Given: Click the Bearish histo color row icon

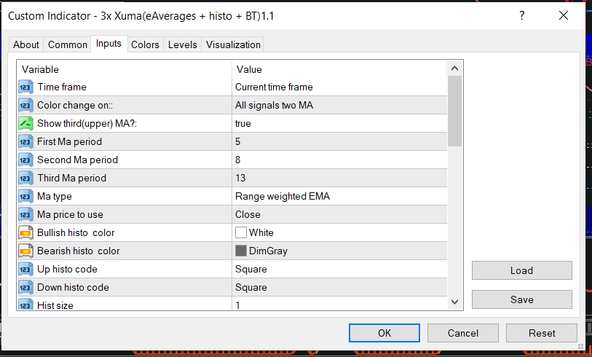Looking at the screenshot, I should (25, 251).
